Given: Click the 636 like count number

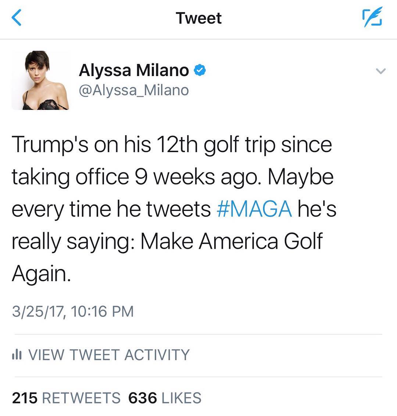Looking at the screenshot, I should click(x=143, y=398).
